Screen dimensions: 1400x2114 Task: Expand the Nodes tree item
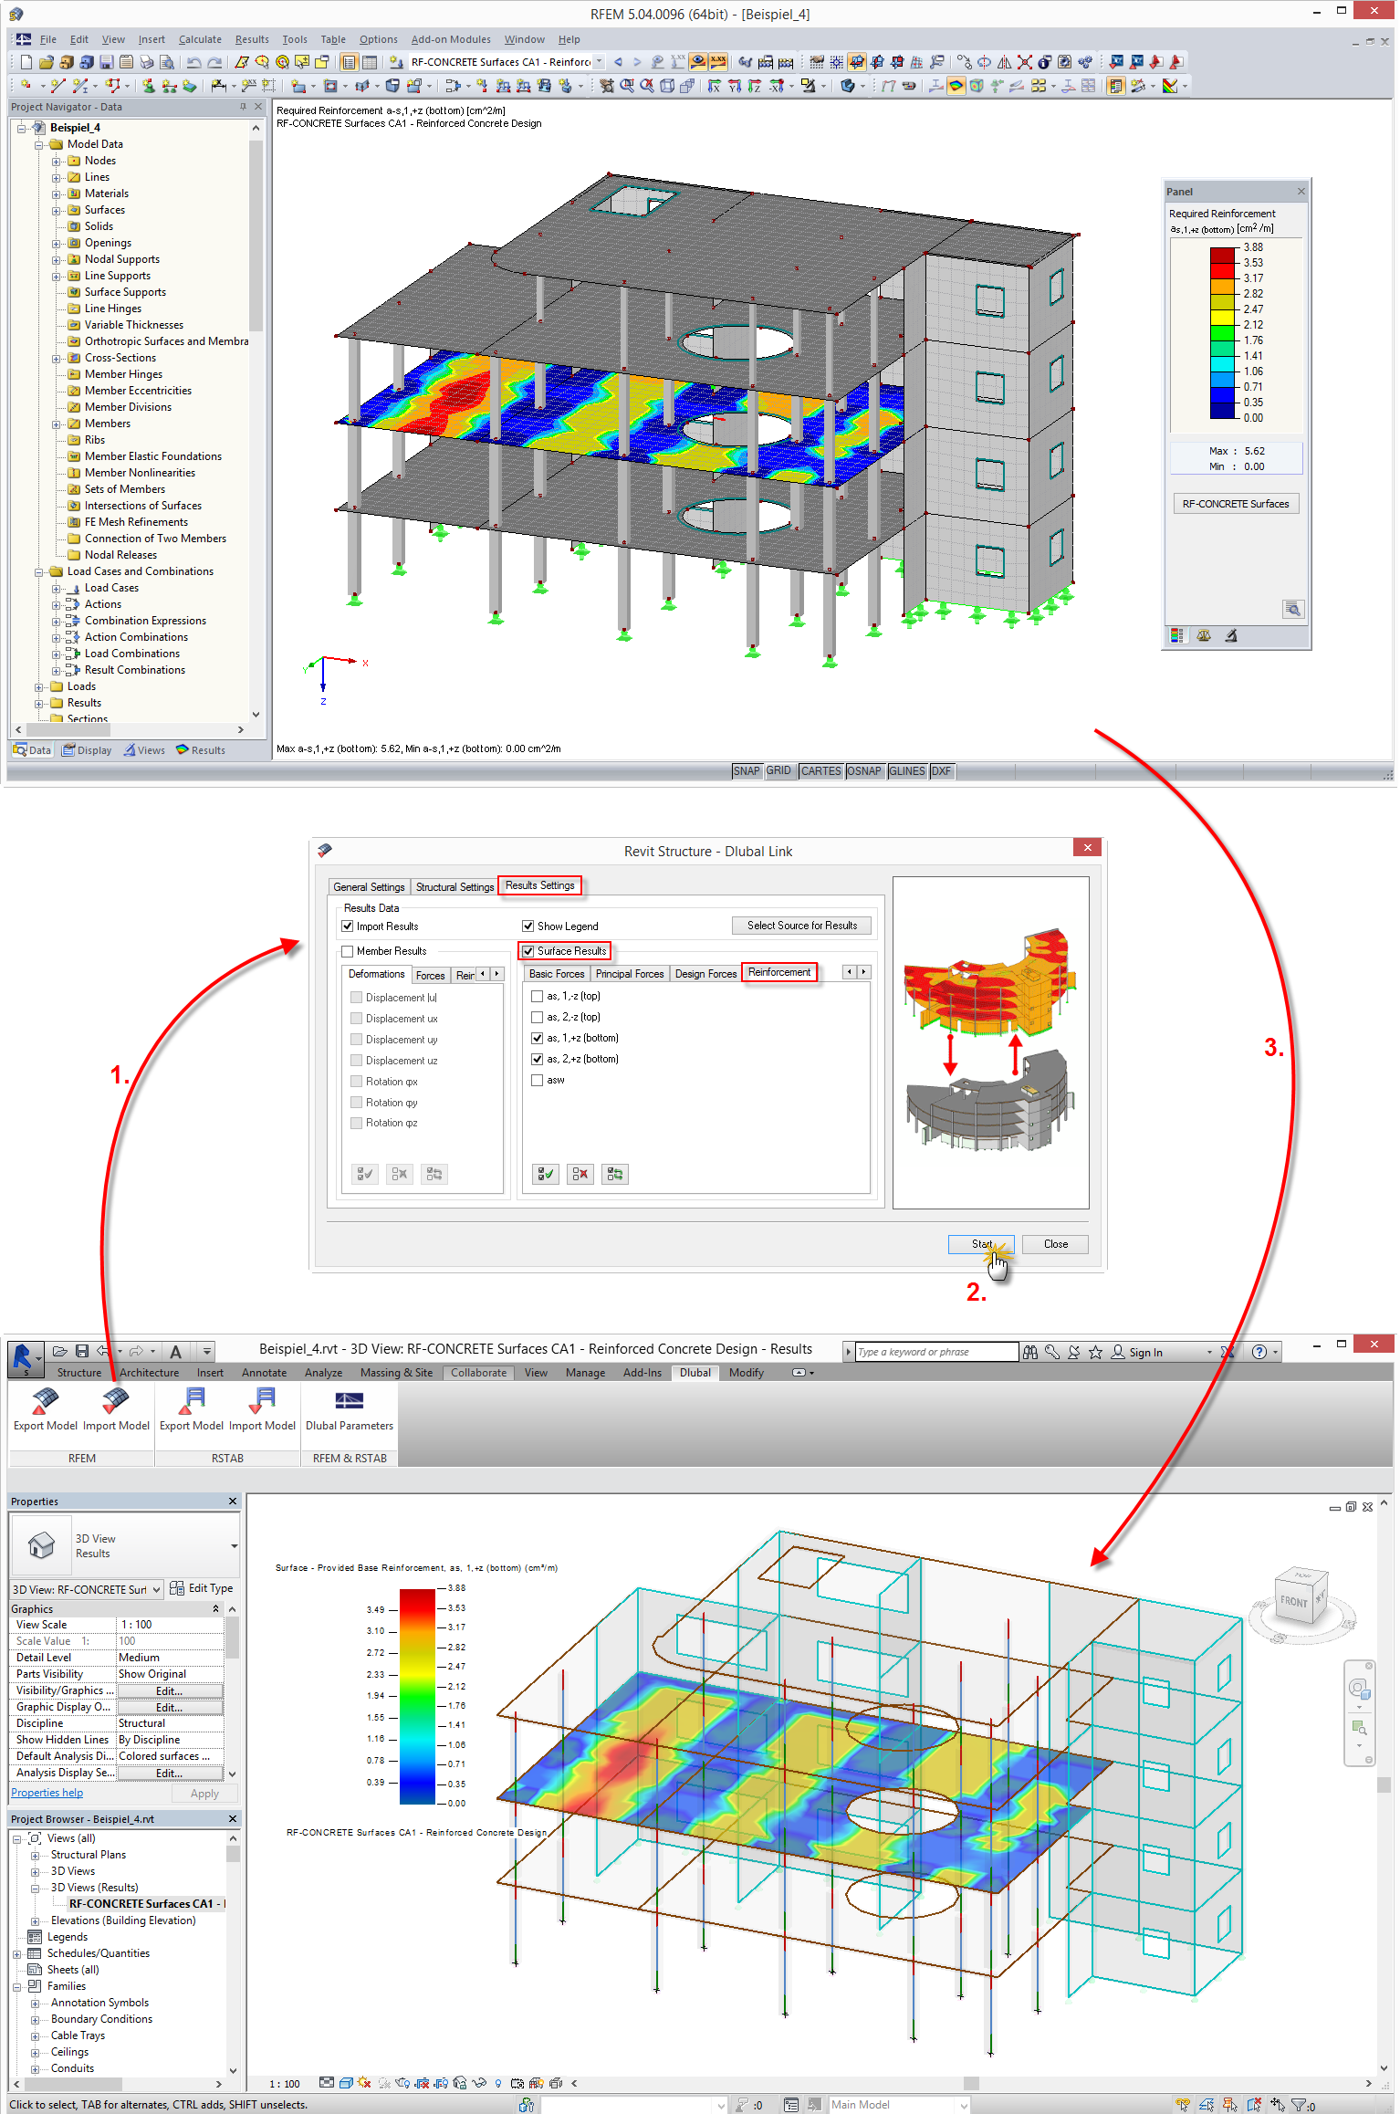tap(57, 161)
